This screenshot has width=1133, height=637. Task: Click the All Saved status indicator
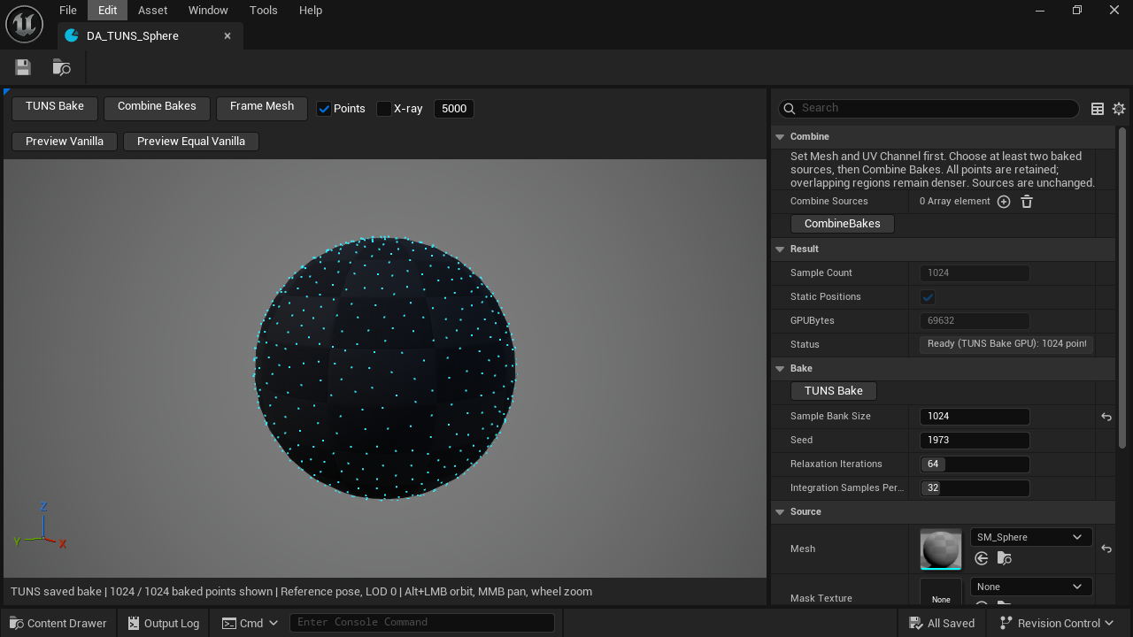click(941, 623)
